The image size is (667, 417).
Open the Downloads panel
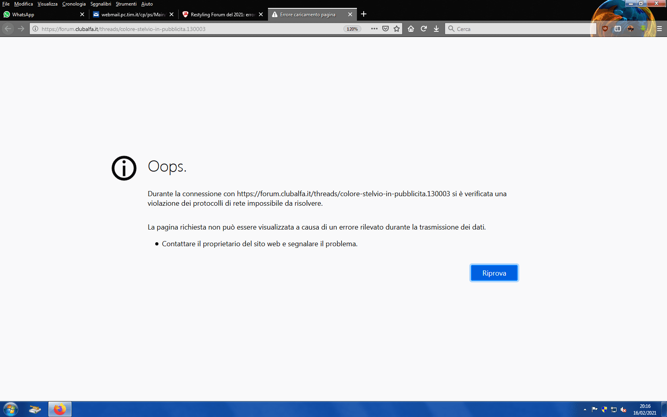[x=436, y=29]
